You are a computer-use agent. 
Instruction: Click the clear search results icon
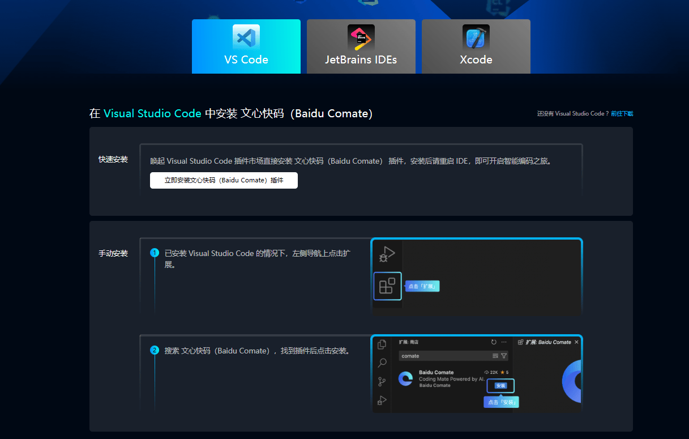click(495, 356)
